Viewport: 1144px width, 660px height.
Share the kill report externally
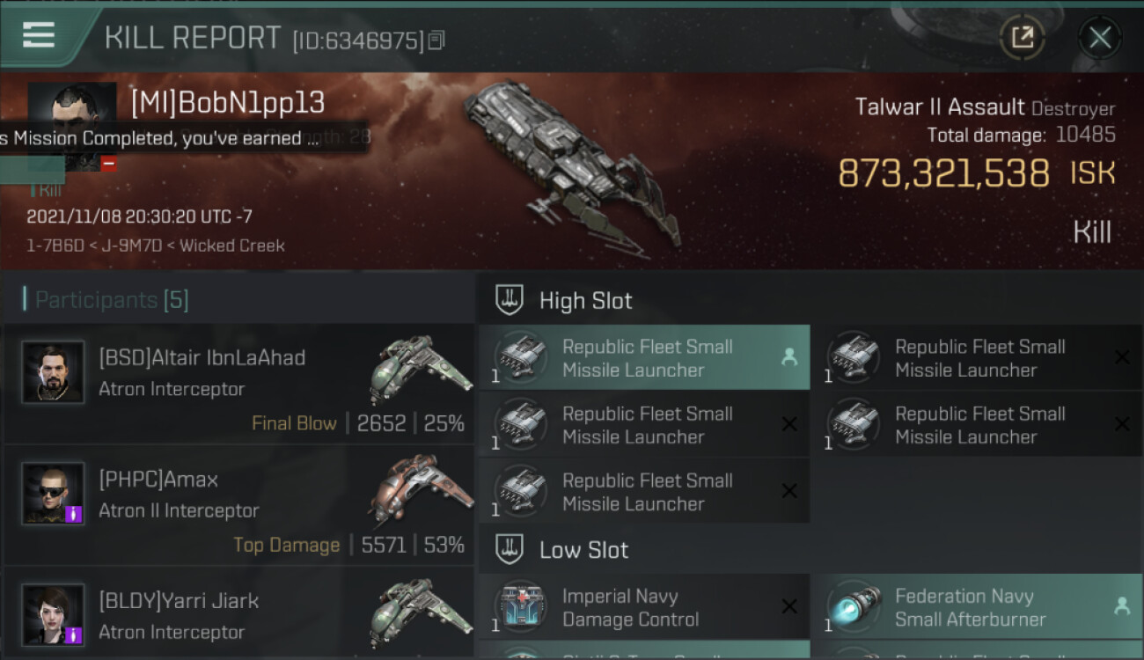click(1022, 37)
